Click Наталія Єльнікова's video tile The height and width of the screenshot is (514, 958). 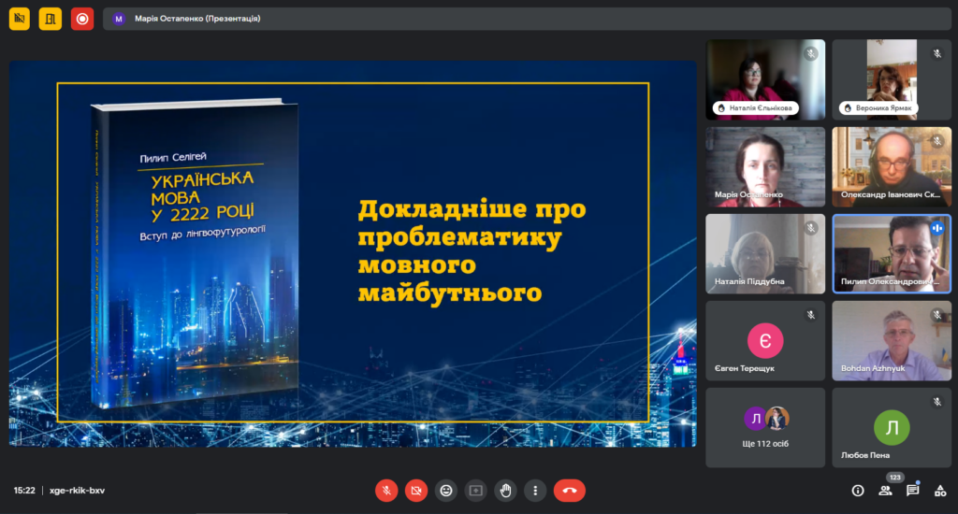tap(765, 79)
